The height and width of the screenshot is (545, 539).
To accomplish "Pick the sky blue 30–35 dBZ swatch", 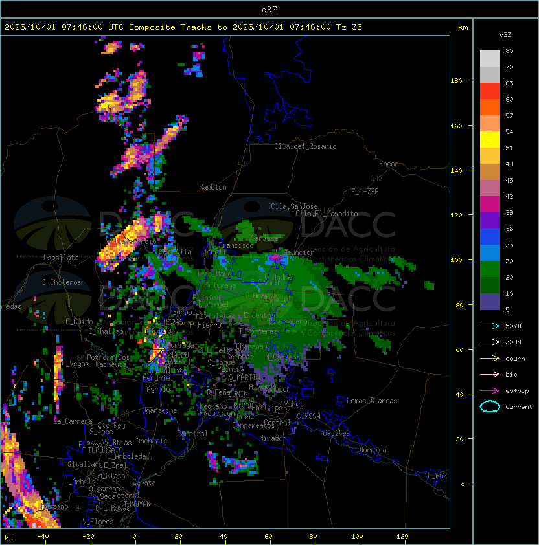I will point(490,252).
